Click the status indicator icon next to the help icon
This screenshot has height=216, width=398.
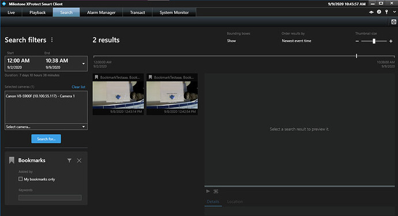pyautogui.click(x=371, y=12)
